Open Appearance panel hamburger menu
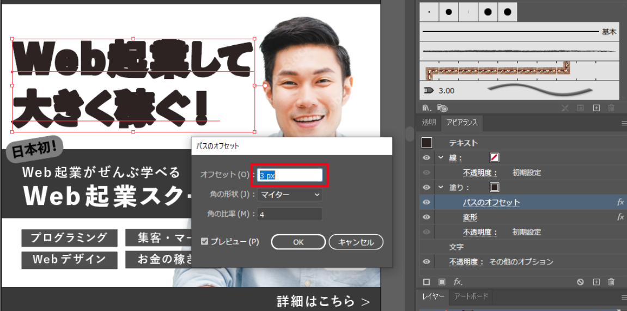 tap(624, 124)
